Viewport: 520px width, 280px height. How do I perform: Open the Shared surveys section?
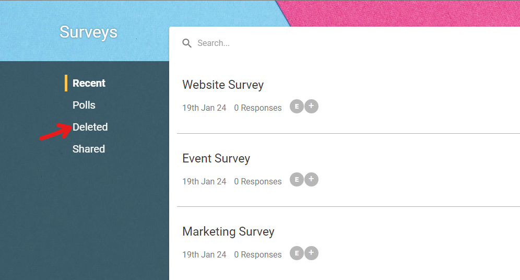89,149
